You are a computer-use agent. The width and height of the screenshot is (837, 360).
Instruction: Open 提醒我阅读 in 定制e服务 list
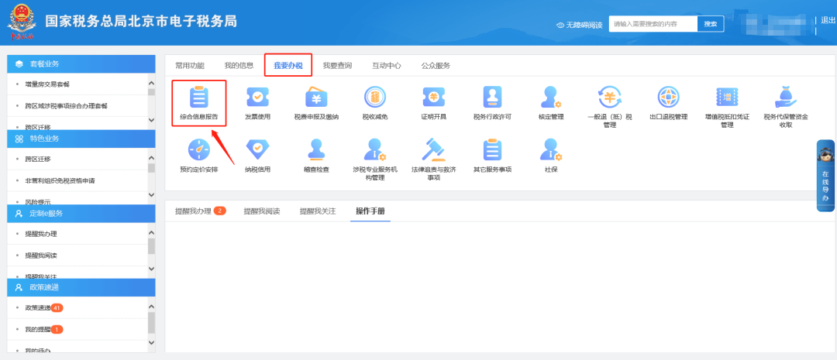41,255
